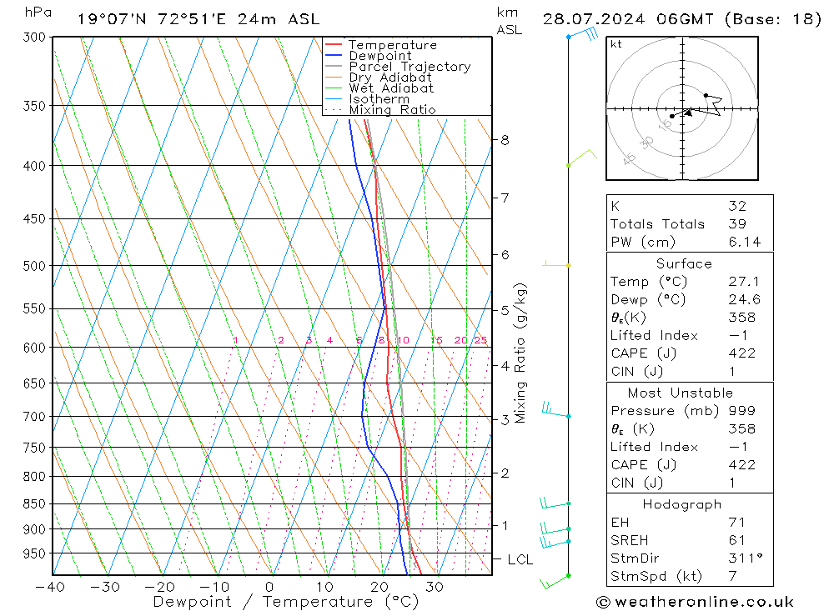Select the green wind barb near 400 hPa
Screen dimensions: 834x611
(581, 159)
